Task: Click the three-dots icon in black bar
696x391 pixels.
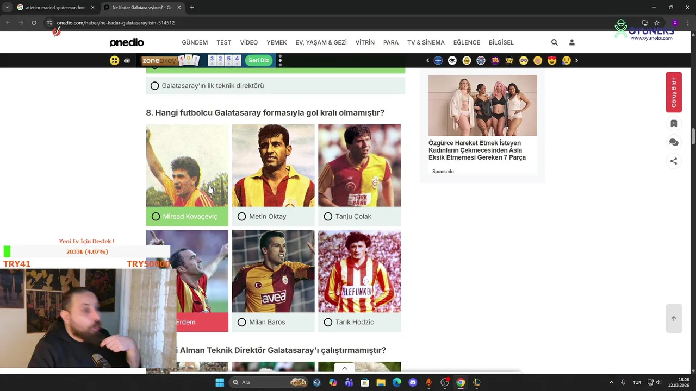Action: 280,60
